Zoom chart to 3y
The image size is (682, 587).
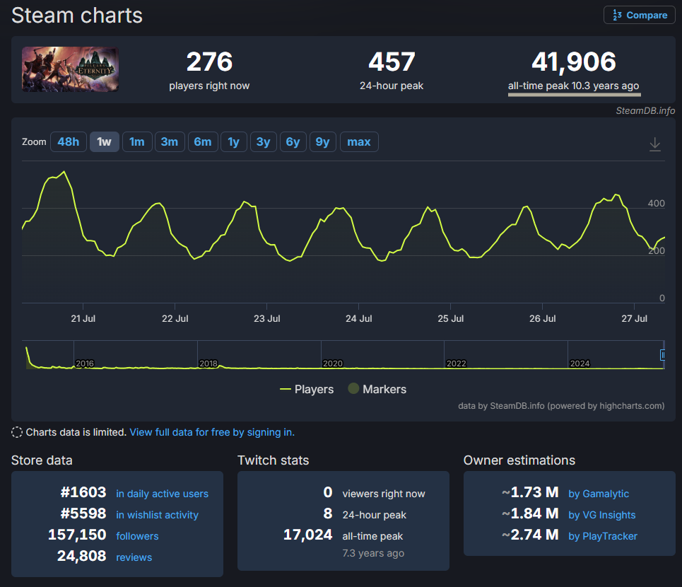264,142
